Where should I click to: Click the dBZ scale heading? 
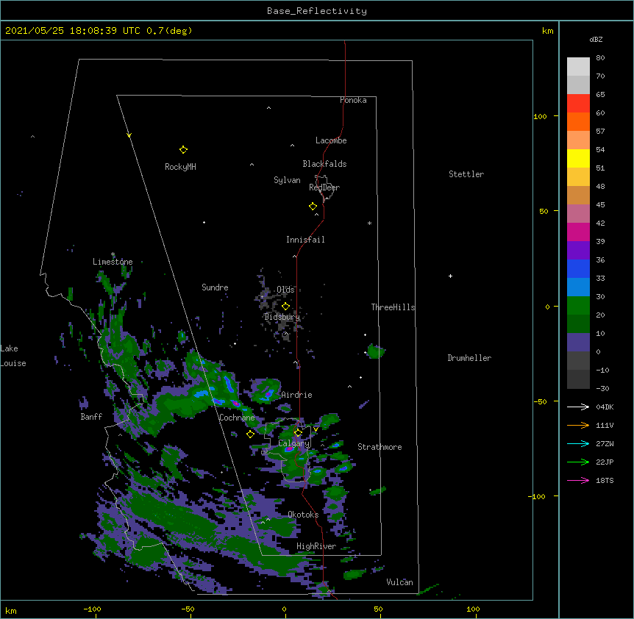(596, 40)
